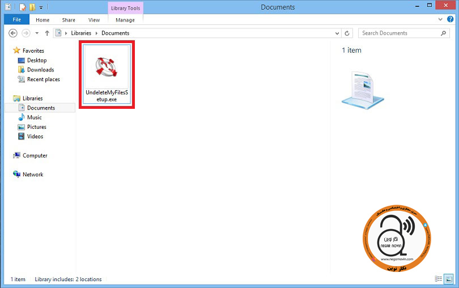Select the Library Tools contextual tab
The width and height of the screenshot is (459, 288).
click(x=126, y=8)
